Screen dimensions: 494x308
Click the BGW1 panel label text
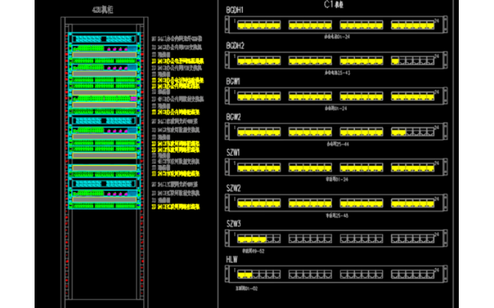click(233, 81)
